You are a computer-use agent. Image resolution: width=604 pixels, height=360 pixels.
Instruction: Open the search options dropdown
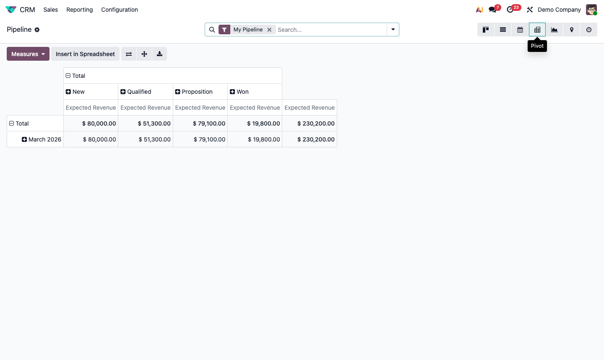click(393, 30)
